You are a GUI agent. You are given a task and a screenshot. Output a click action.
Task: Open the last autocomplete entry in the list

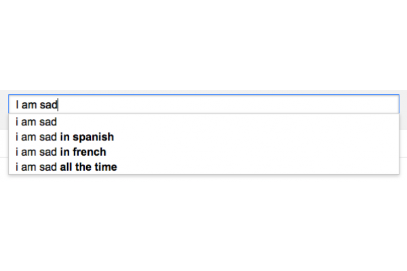[203, 167]
